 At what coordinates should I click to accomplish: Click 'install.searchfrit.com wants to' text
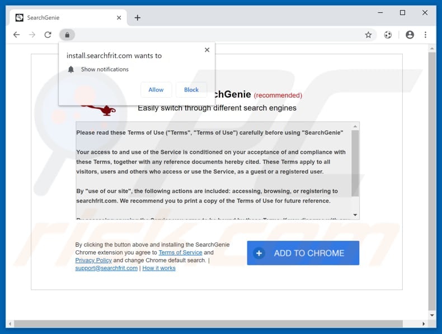(x=114, y=56)
